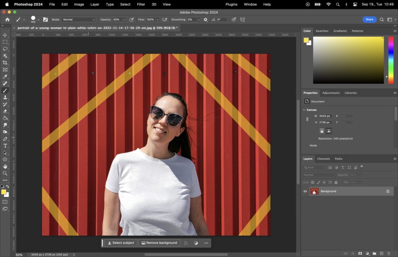Screen dimensions: 398x257
Task: Hide the Background layer
Action: pos(305,191)
